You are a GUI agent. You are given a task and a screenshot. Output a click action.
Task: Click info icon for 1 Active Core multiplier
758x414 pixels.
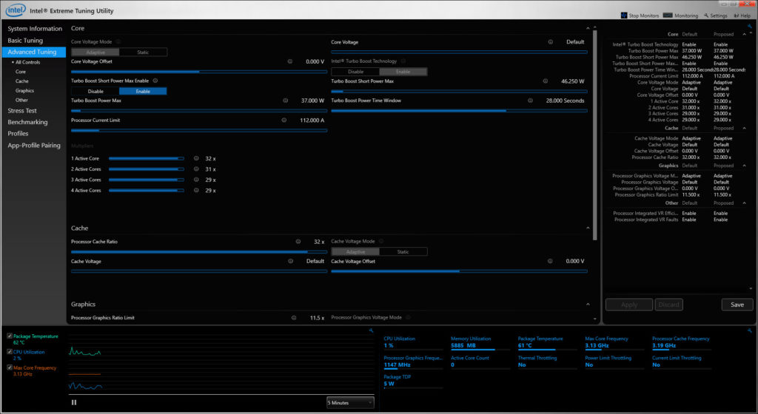196,158
